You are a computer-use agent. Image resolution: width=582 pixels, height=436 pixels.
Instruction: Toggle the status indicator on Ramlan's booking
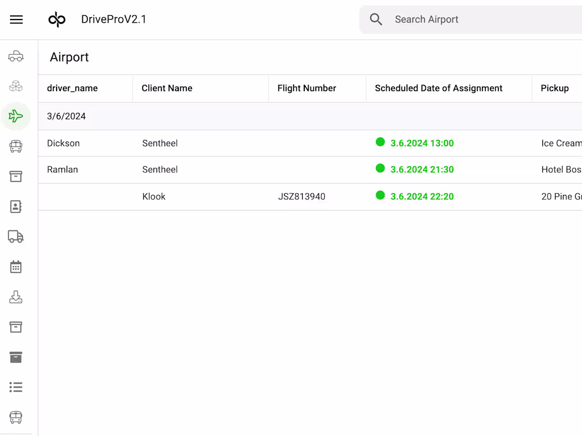pos(380,169)
